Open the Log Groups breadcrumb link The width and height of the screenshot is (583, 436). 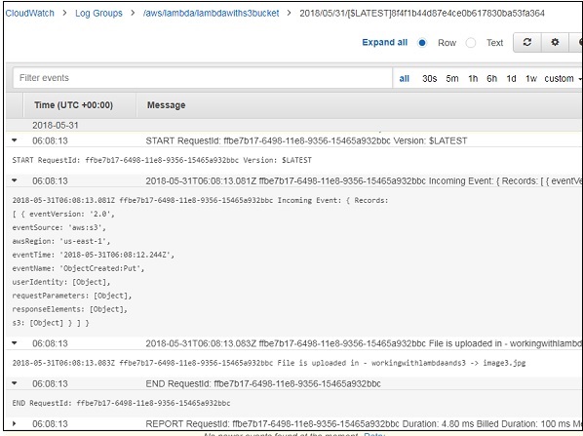click(x=98, y=13)
